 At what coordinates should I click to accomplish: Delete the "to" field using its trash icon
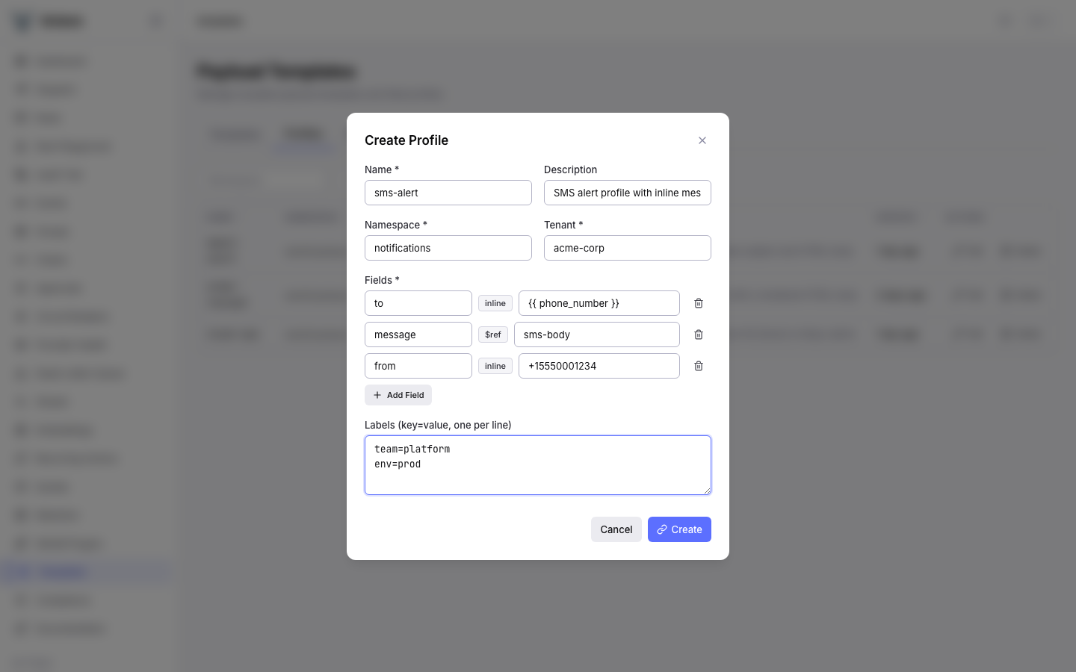[698, 303]
